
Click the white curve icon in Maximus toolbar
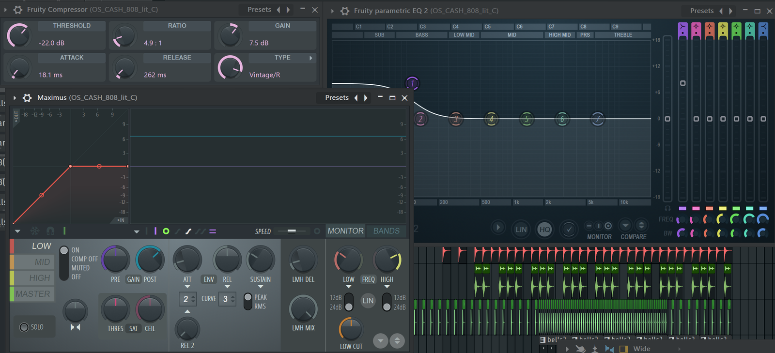pyautogui.click(x=188, y=231)
